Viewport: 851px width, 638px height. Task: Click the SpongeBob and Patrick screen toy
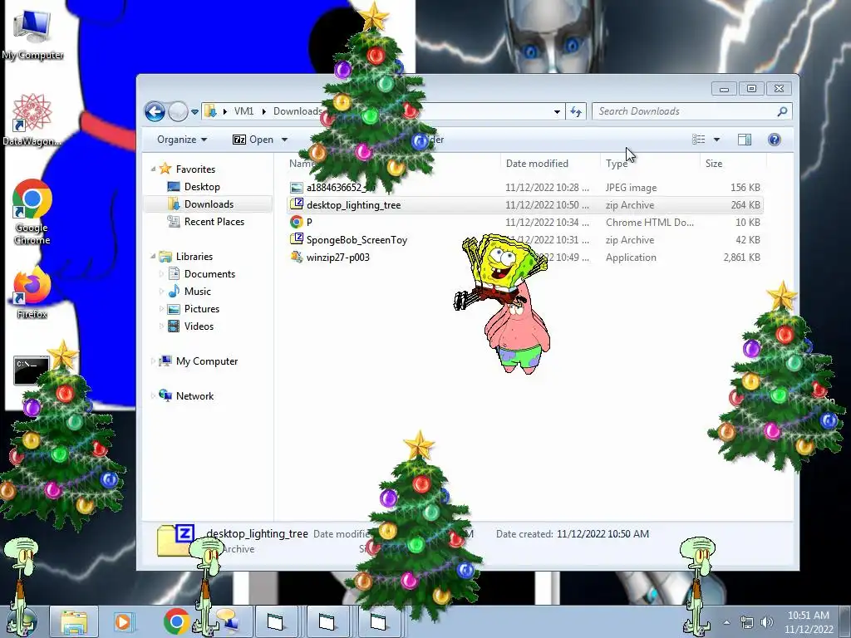503,304
